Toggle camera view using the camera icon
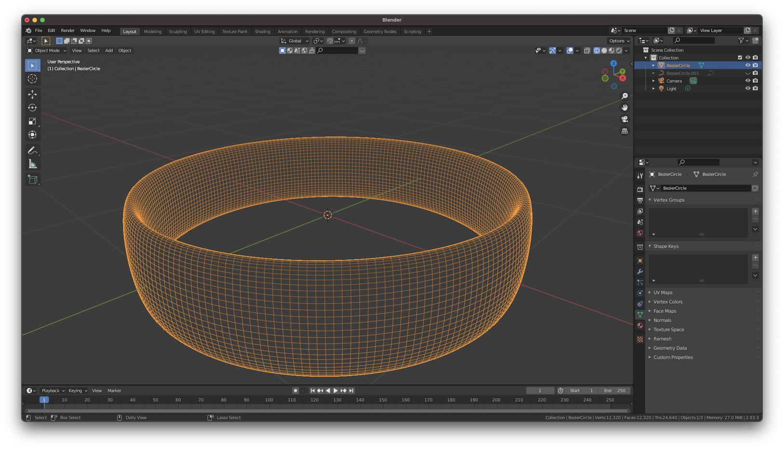This screenshot has width=784, height=450. tap(624, 119)
